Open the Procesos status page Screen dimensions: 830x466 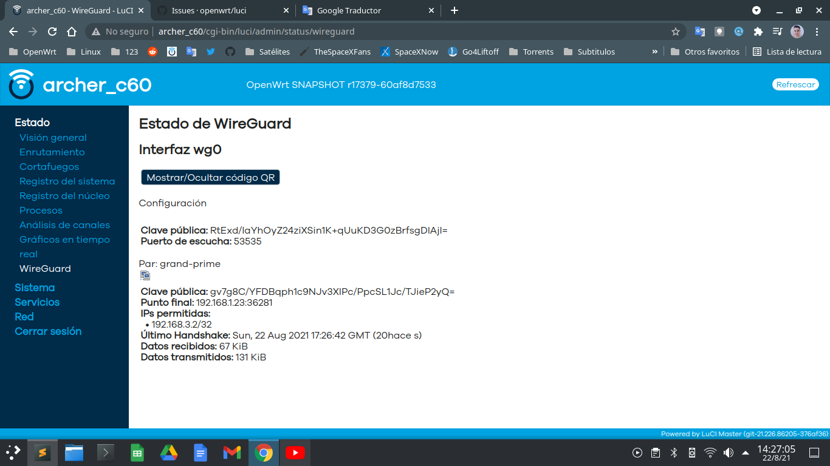pyautogui.click(x=41, y=211)
